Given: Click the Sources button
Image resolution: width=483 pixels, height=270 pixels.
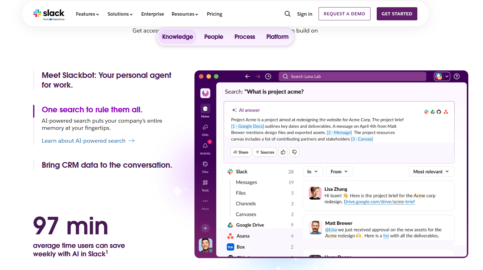Looking at the screenshot, I should tap(265, 152).
